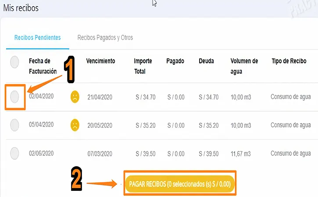The image size is (318, 197).
Task: Switch to Recibos Pagados y Otros tab
Action: (105, 38)
